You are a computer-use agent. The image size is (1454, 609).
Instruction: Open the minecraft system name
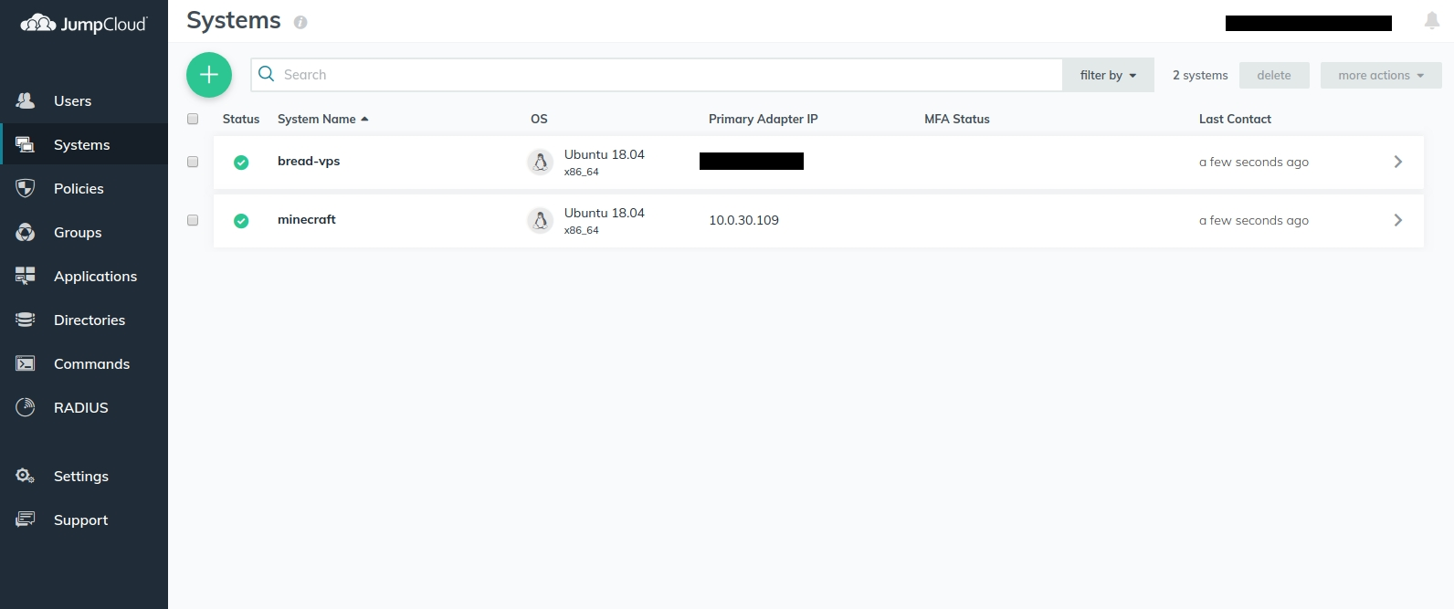(x=307, y=219)
